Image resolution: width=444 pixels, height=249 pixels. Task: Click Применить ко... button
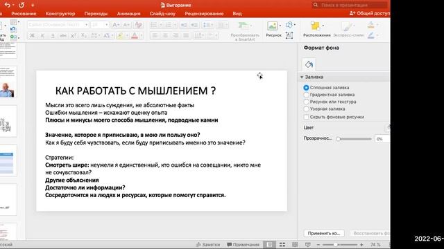click(324, 234)
